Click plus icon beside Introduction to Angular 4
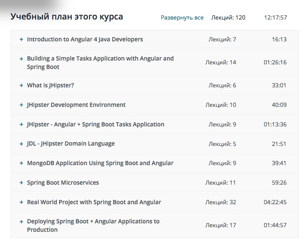 (22, 39)
